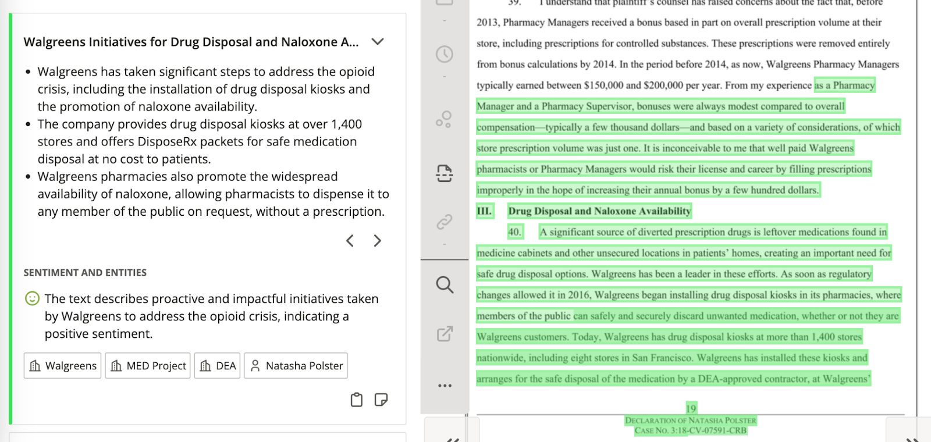Select the document summary icon in sidebar
Image resolution: width=931 pixels, height=442 pixels.
445,173
